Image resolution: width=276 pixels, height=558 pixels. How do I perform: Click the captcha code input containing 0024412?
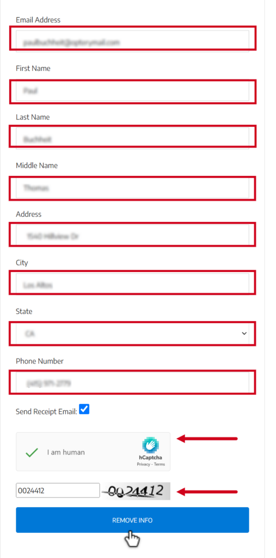click(x=58, y=490)
